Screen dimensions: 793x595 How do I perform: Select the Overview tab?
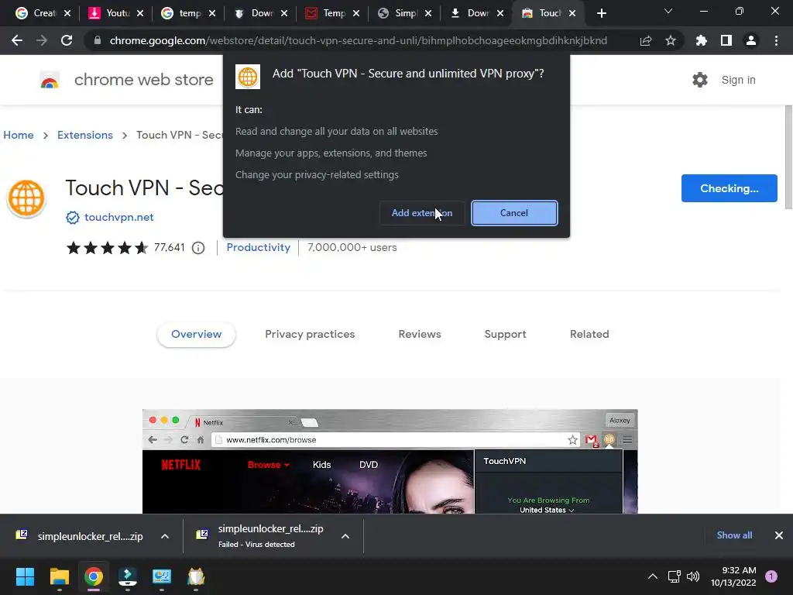click(196, 335)
